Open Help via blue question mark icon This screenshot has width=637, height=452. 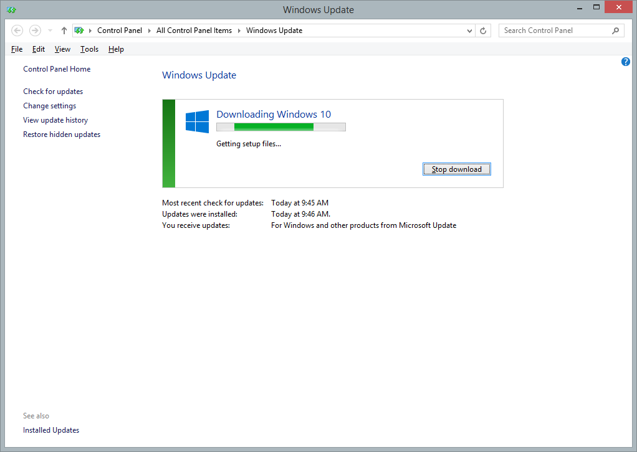click(626, 62)
